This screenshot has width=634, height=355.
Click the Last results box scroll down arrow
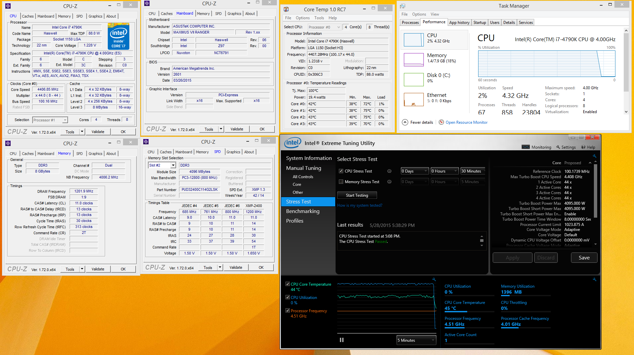tap(482, 246)
